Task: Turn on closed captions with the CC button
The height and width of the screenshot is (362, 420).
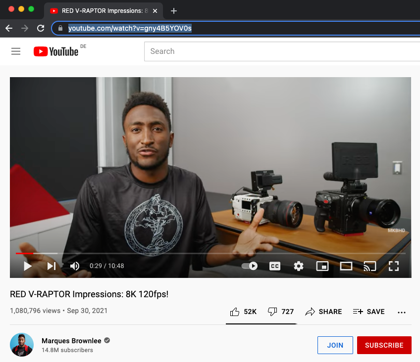Action: (x=275, y=266)
